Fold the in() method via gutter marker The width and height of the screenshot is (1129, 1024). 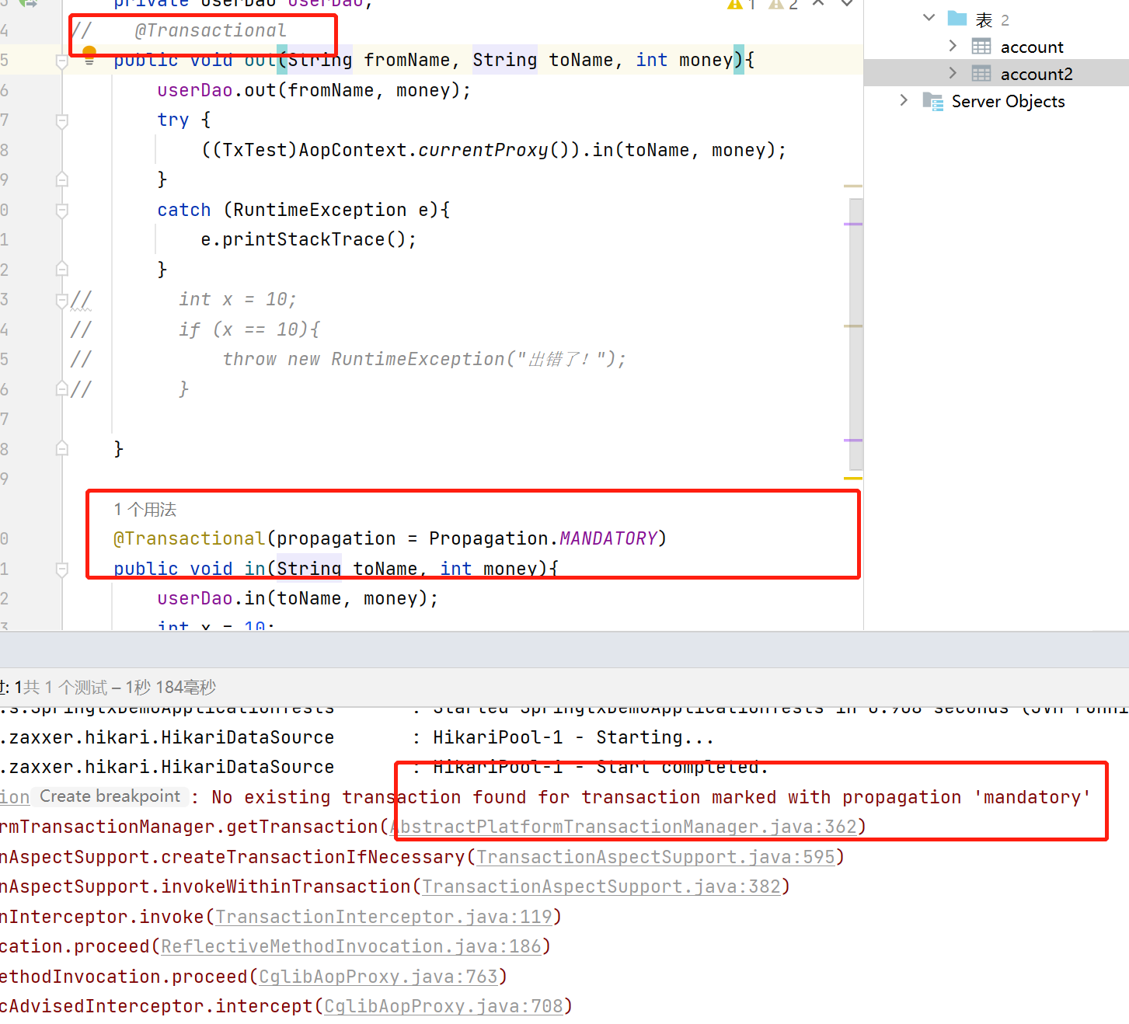point(62,569)
